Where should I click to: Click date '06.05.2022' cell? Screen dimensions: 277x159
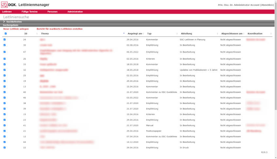point(133,52)
